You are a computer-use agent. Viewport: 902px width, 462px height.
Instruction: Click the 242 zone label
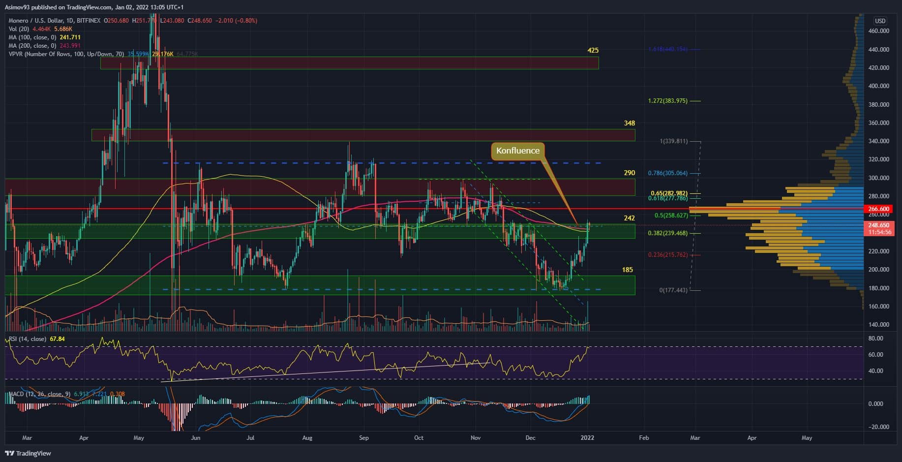pos(630,218)
